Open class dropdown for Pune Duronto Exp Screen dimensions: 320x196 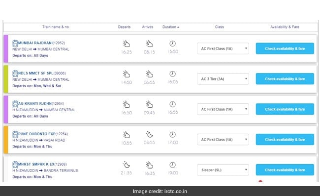(223, 140)
